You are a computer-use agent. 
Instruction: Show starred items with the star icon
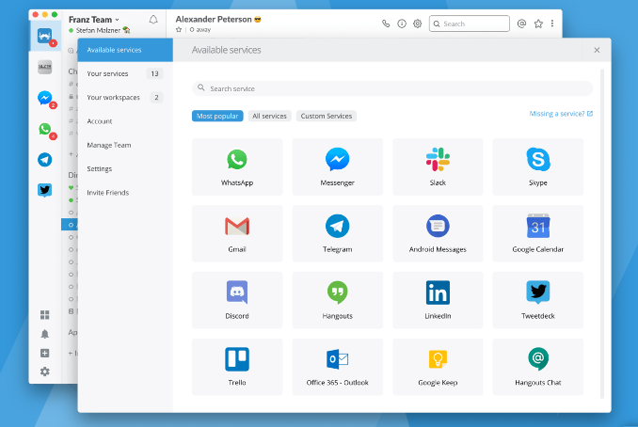(x=538, y=24)
